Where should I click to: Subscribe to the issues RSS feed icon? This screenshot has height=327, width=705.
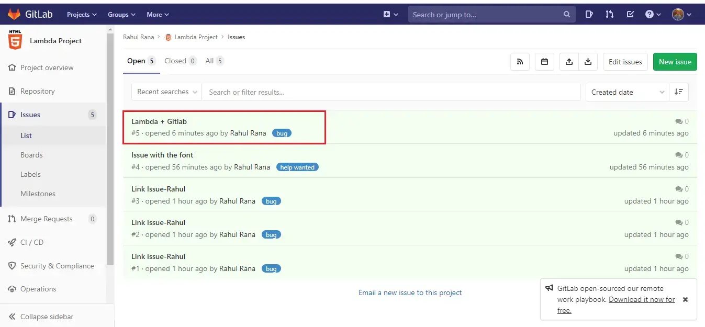(x=520, y=62)
